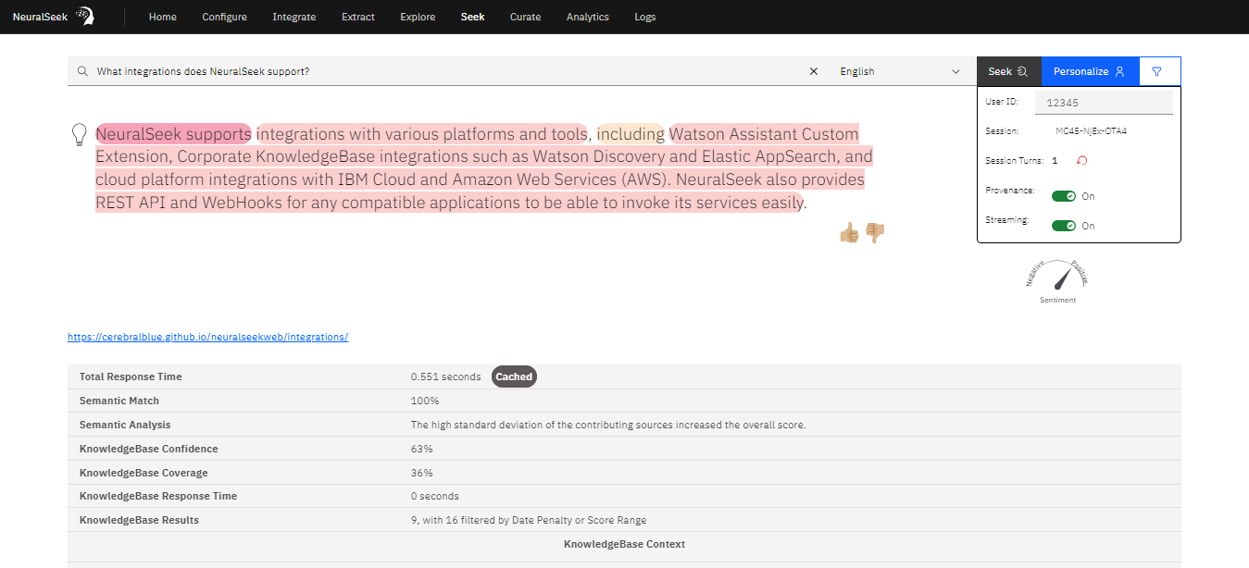
Task: Go to the Analytics tab
Action: click(x=588, y=17)
